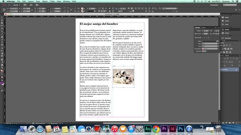Open the Pages panel
241x135 pixels.
click(227, 17)
